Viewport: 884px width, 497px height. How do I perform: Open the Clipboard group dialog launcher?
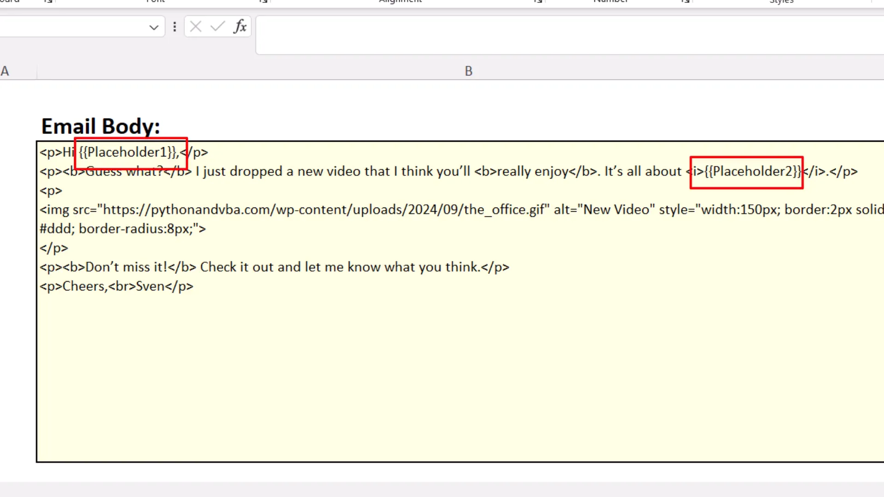click(x=47, y=2)
